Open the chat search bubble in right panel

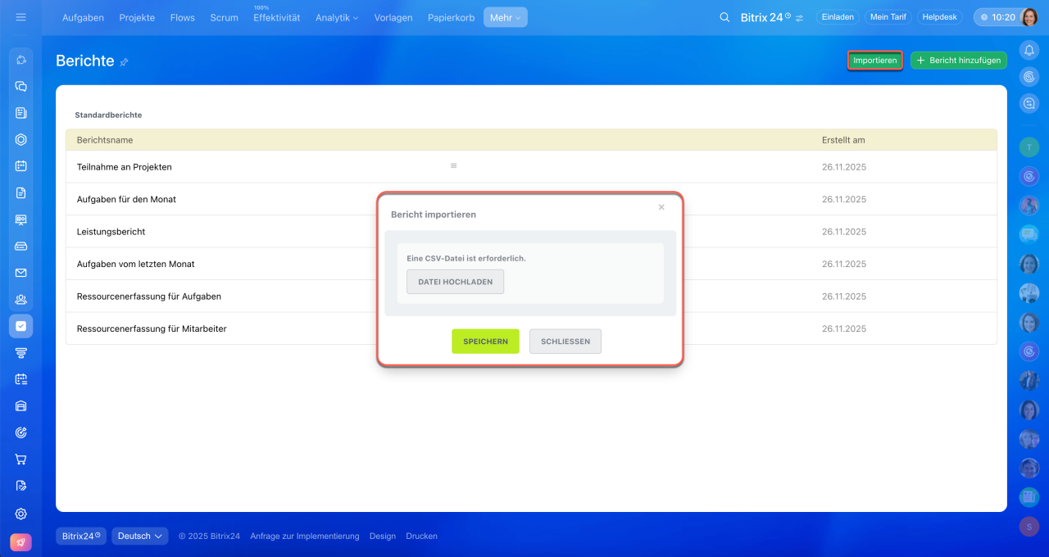click(1029, 103)
